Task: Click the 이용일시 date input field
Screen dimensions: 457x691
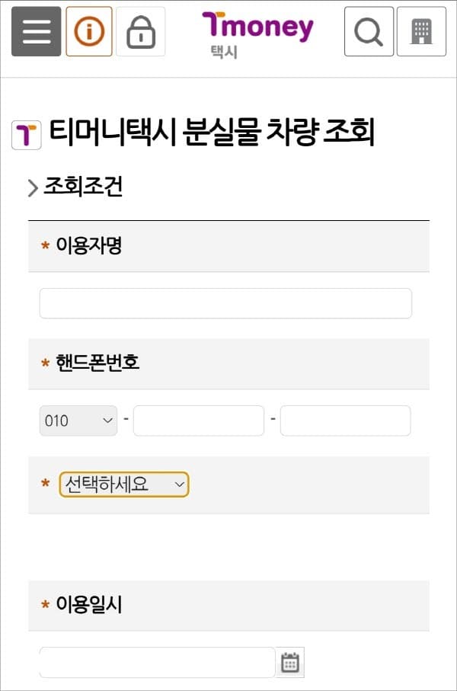Action: (x=158, y=662)
